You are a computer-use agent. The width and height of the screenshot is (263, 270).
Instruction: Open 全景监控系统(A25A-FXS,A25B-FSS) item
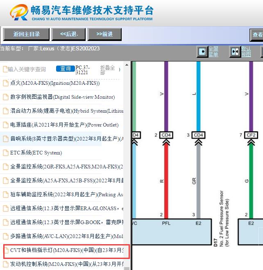[x=67, y=180]
